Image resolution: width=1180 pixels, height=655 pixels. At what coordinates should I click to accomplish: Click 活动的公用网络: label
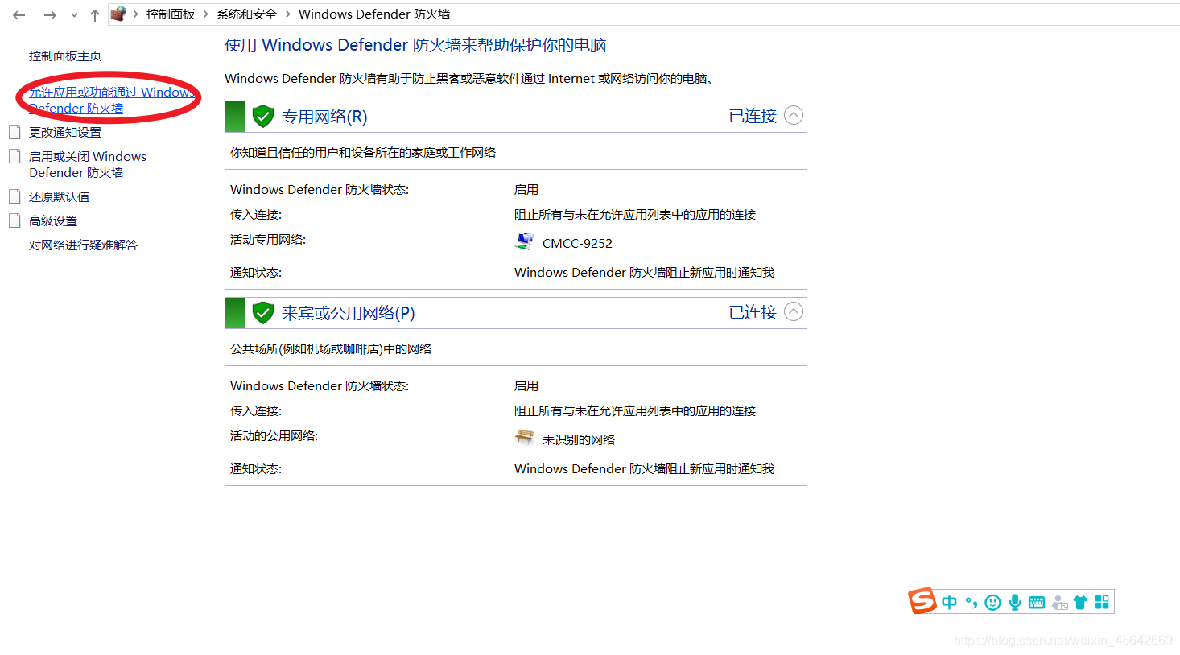pos(274,435)
